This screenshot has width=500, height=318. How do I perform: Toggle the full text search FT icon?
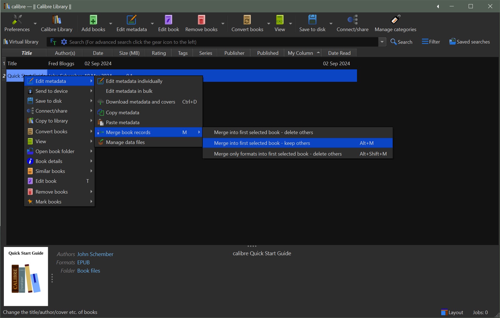coord(53,42)
